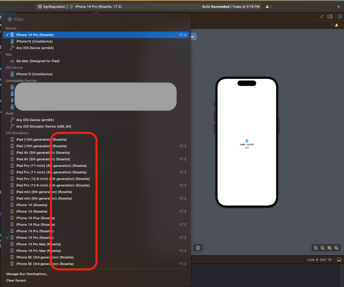Select iPhone 14 (Rosetta) 17.2 simulator
This screenshot has height=287, width=344.
tap(96, 211)
